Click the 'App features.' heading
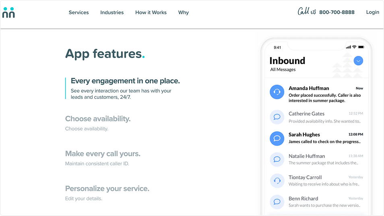Screen dimensions: 384x216 (x=105, y=54)
